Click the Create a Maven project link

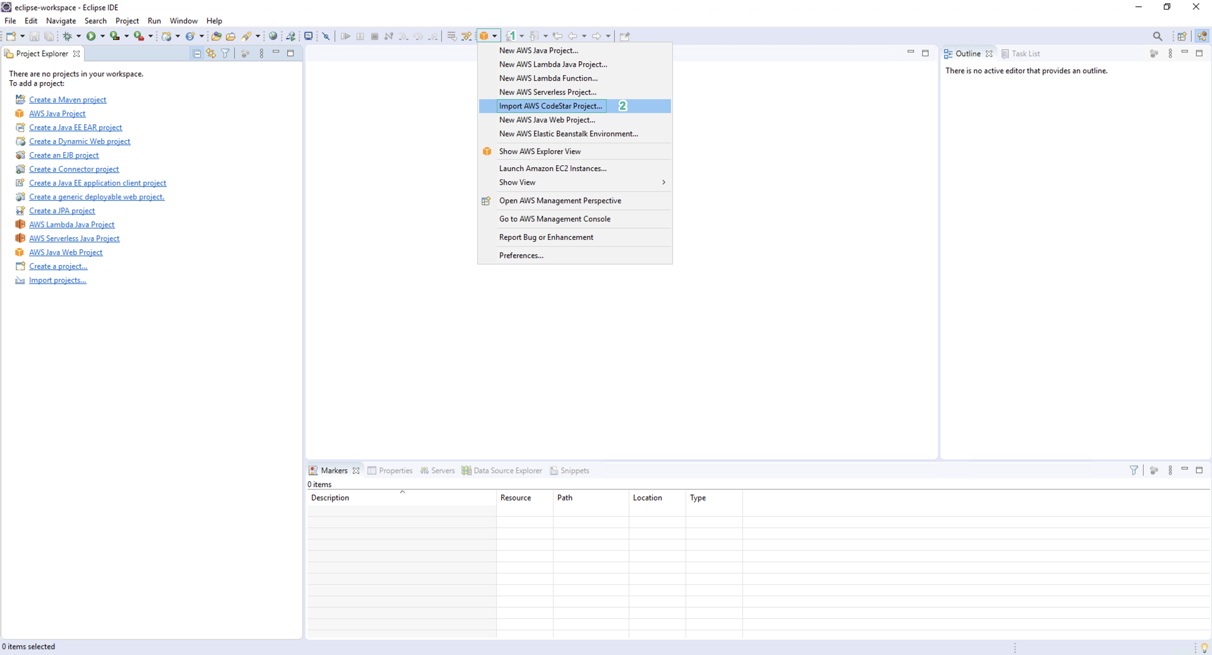(x=68, y=100)
